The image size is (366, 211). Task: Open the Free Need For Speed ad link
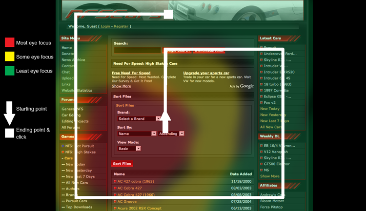[x=131, y=73]
